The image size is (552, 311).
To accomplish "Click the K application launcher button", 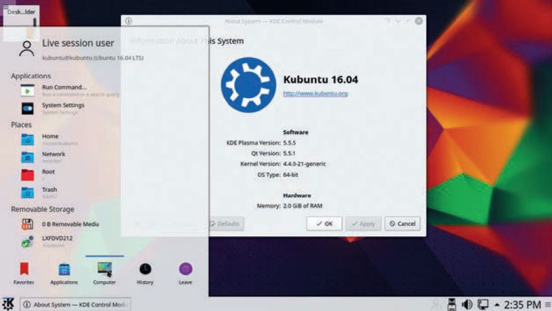I will (8, 304).
